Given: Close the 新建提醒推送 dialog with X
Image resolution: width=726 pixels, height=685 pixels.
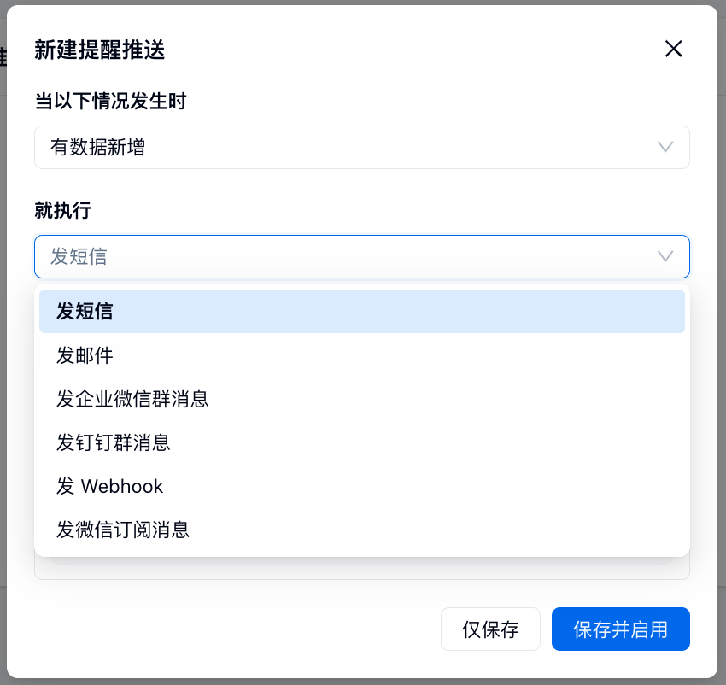Looking at the screenshot, I should pyautogui.click(x=674, y=49).
